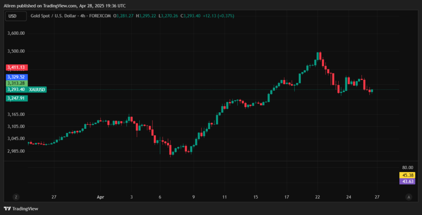Open the TradingView logo link
The width and height of the screenshot is (422, 215).
click(x=21, y=209)
